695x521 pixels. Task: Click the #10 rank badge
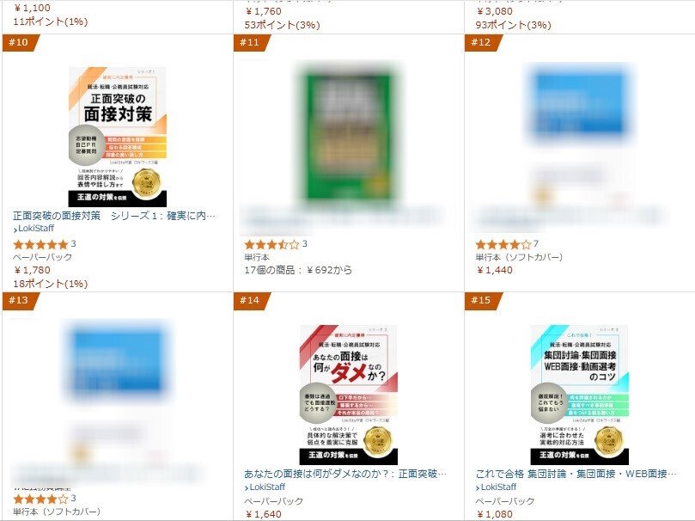pyautogui.click(x=21, y=42)
